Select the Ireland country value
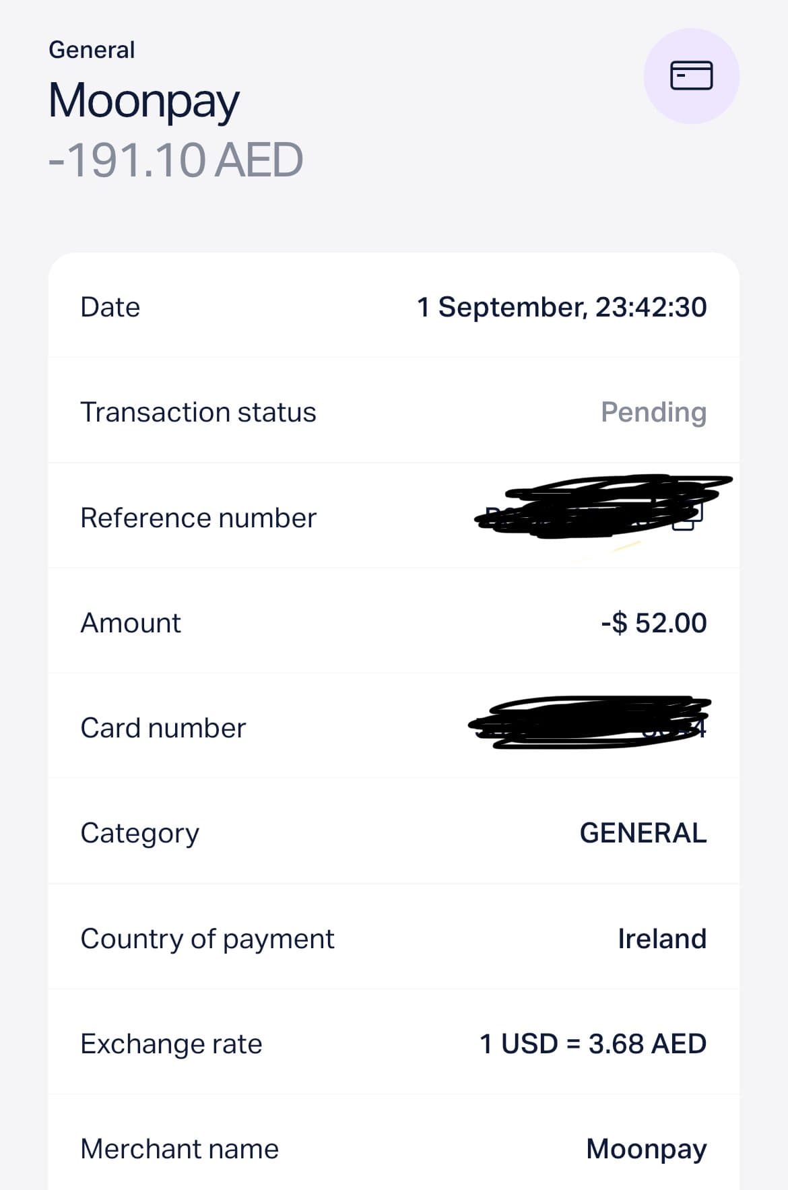Screen dimensions: 788x1190 (x=662, y=939)
